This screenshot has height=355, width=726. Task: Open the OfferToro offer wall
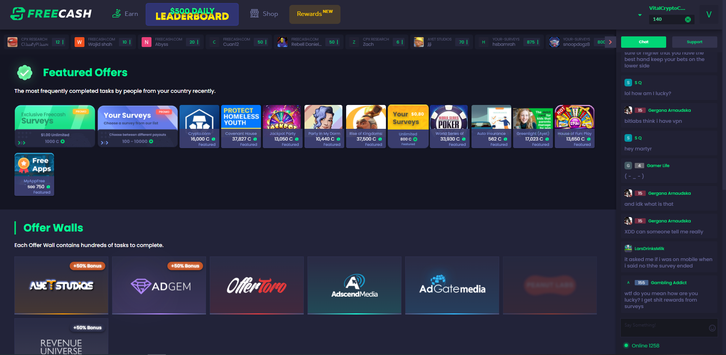tap(257, 285)
